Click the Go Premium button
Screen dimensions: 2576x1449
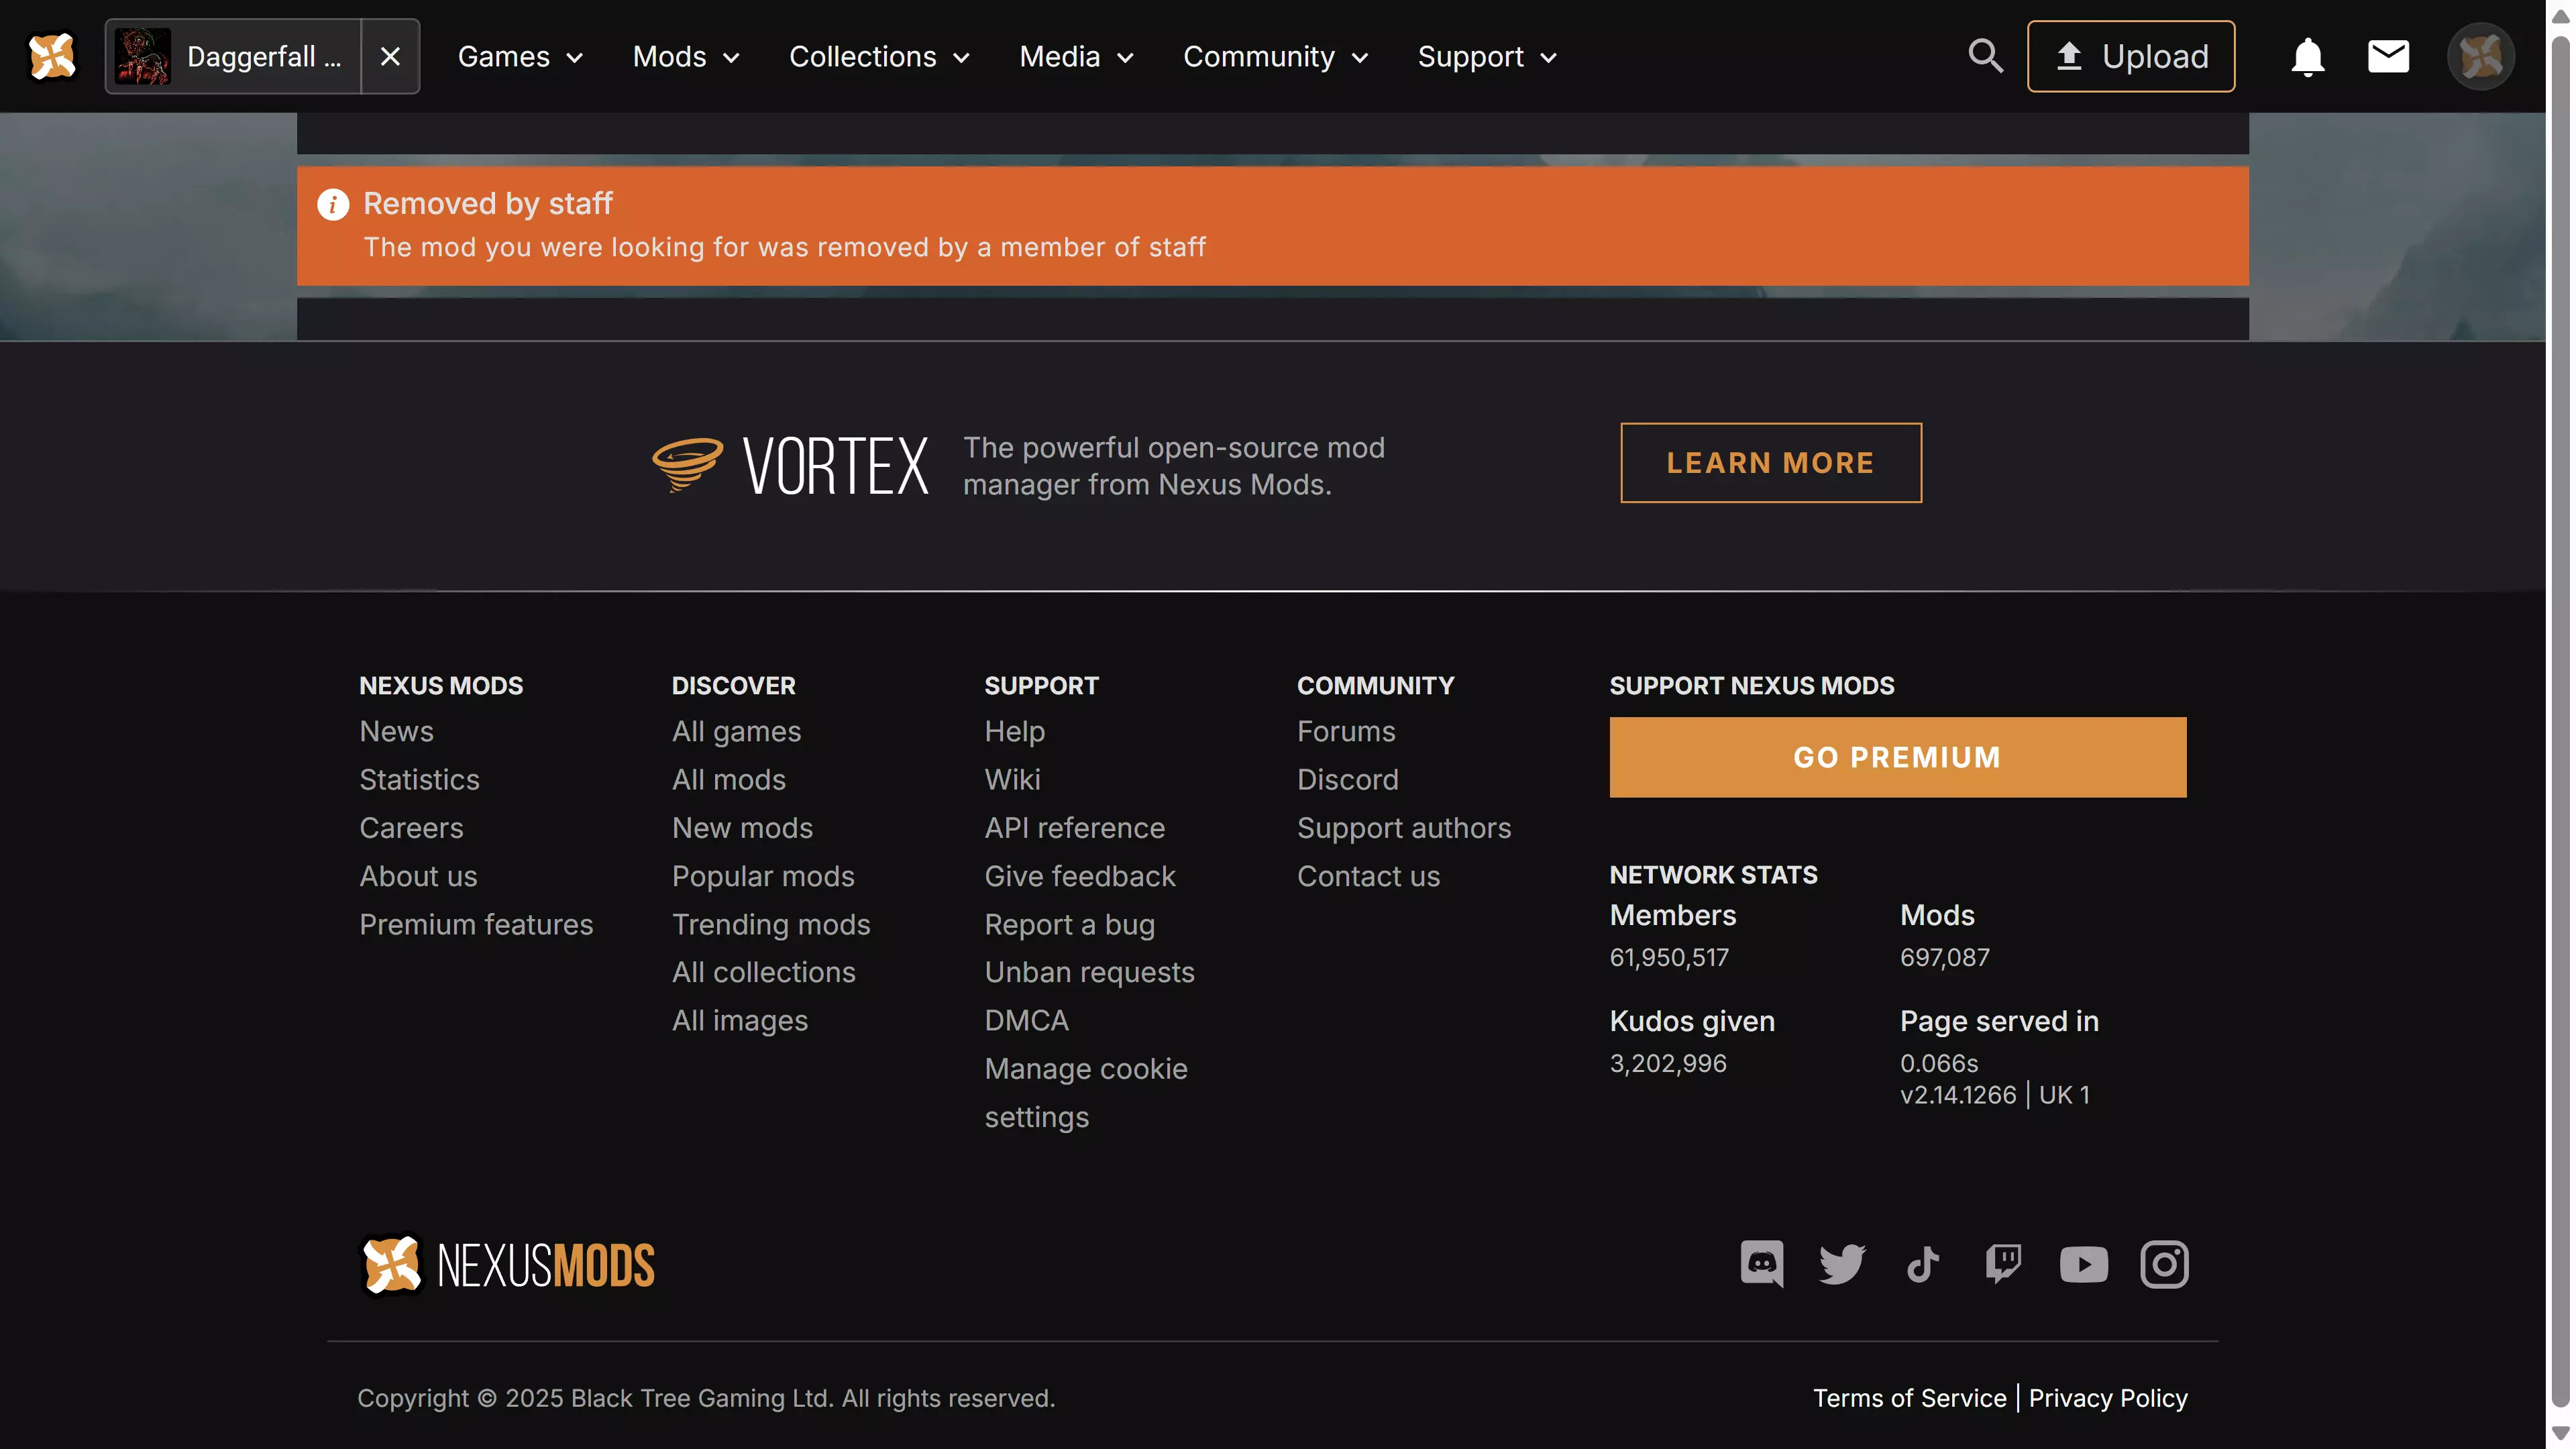[1897, 757]
